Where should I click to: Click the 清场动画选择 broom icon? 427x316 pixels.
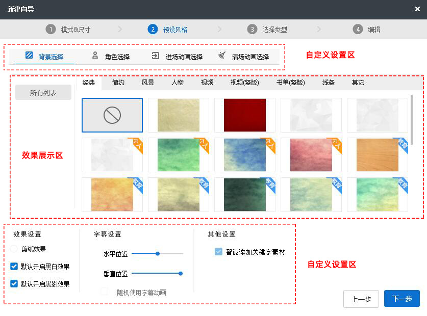pos(221,56)
